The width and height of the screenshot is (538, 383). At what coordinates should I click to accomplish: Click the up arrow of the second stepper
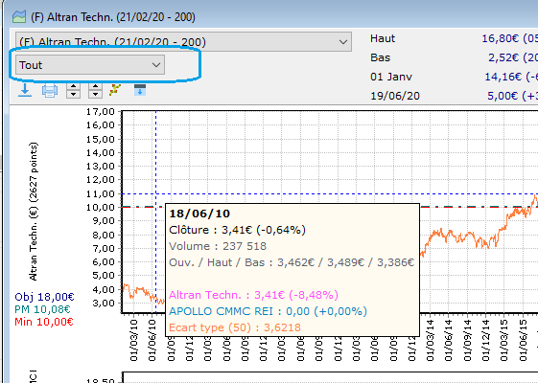click(95, 87)
